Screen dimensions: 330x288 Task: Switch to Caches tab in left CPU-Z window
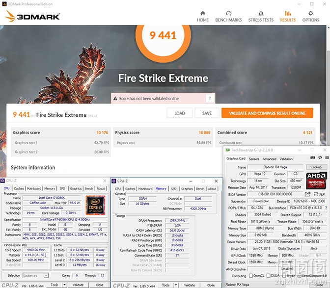click(19, 188)
